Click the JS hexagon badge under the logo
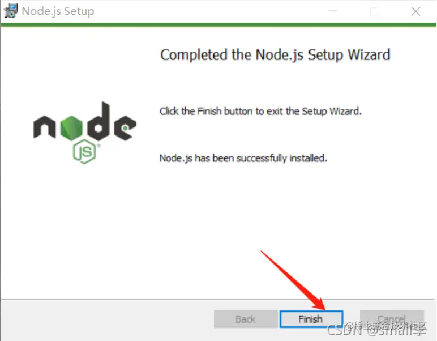The width and height of the screenshot is (437, 341). point(84,152)
